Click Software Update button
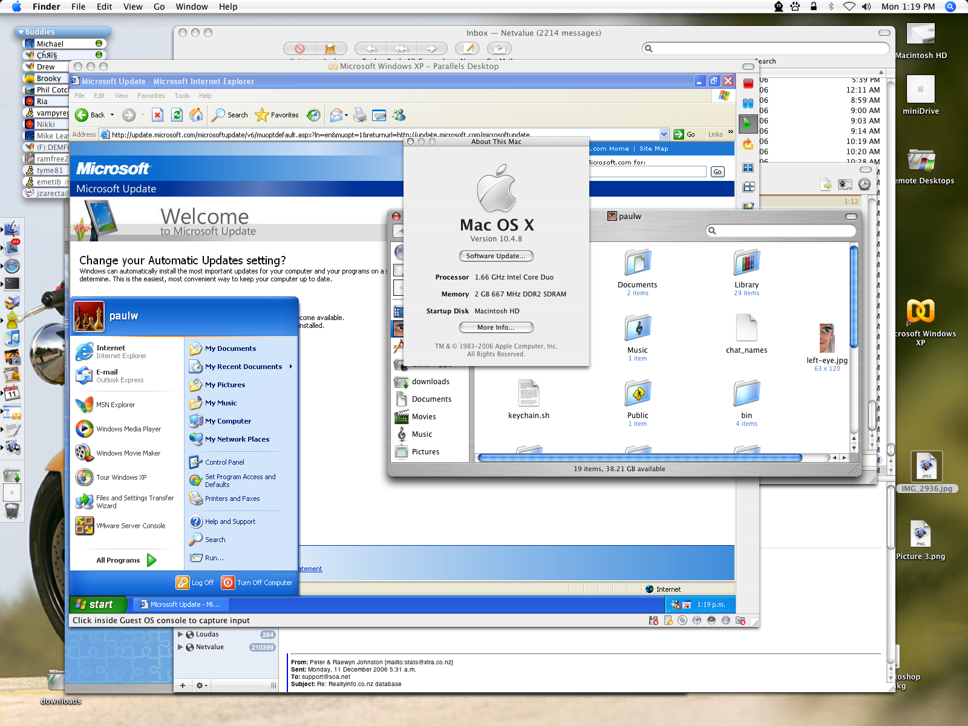 pos(496,256)
